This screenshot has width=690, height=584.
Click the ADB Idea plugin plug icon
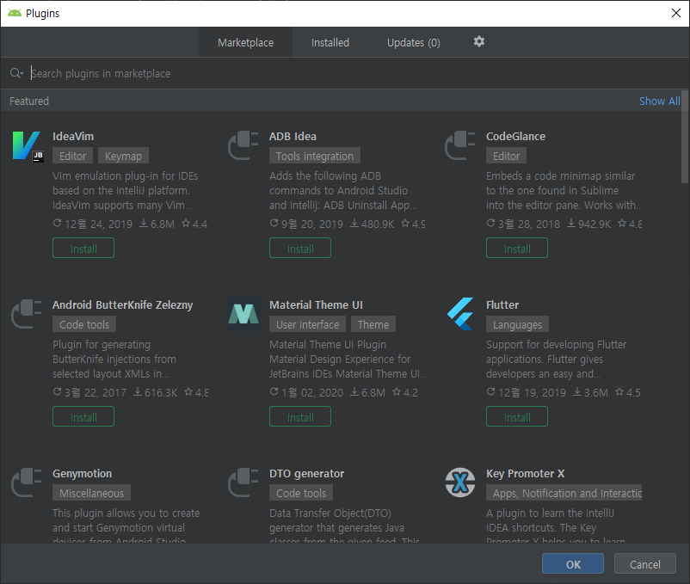point(243,145)
